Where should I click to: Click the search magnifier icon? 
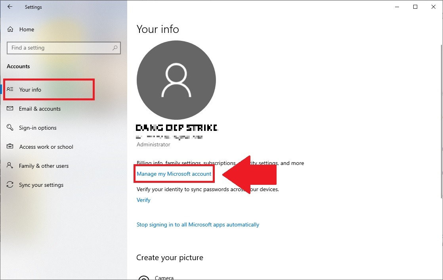[115, 48]
